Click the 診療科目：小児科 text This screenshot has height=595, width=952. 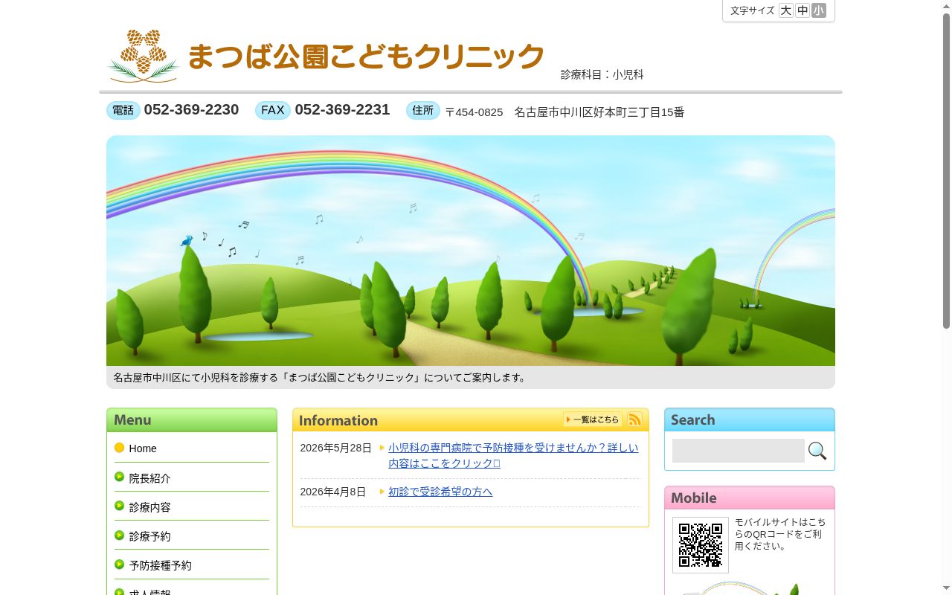pos(602,74)
